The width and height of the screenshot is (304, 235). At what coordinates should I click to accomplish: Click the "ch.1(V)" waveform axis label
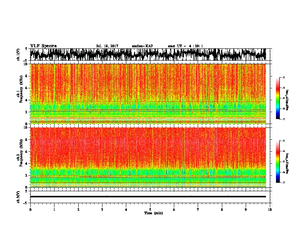(18, 55)
